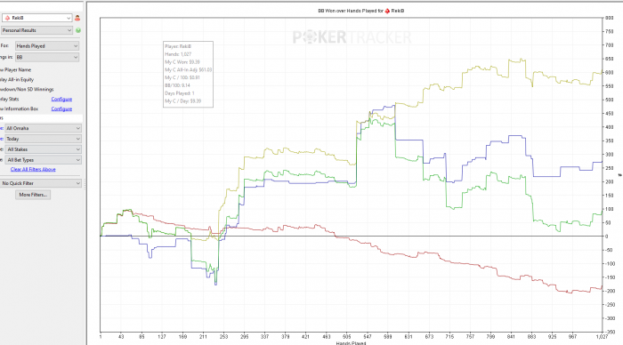Open Configure link for Information Box

tap(61, 108)
